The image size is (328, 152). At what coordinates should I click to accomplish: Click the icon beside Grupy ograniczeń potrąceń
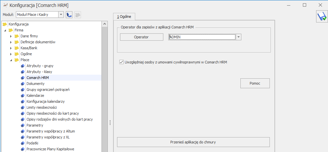coord(22,90)
